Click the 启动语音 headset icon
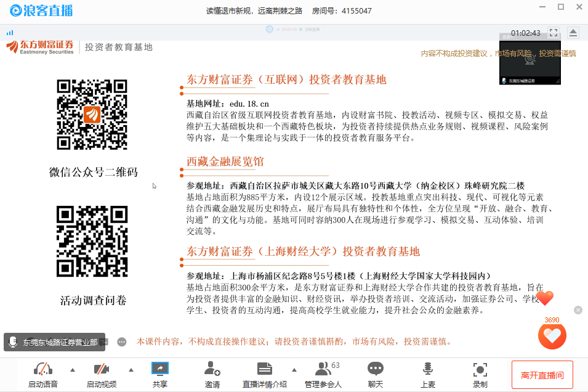The image size is (588, 392). (43, 369)
